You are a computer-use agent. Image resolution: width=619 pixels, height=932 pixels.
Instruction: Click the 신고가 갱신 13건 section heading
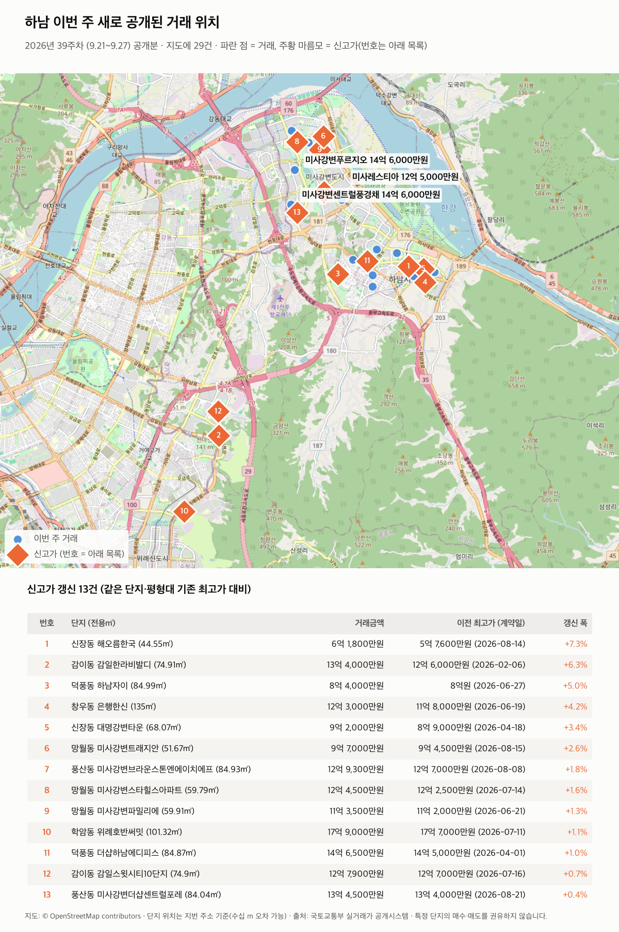(139, 589)
